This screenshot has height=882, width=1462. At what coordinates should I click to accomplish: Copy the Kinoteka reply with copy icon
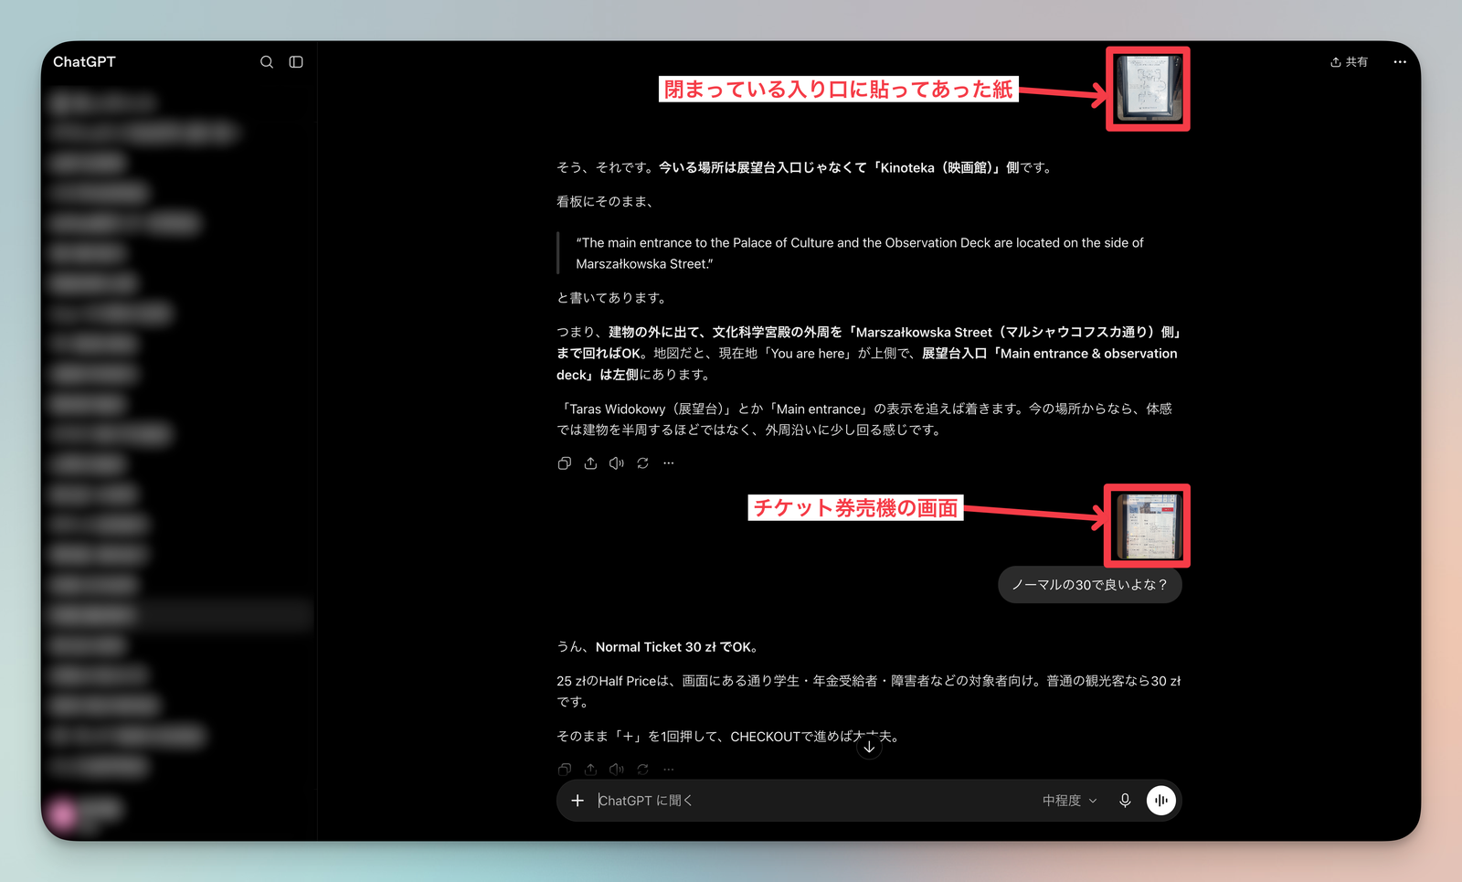[x=565, y=463]
